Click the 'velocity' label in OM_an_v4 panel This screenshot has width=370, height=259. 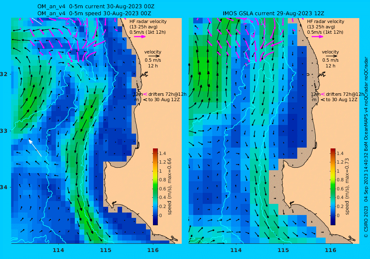pyautogui.click(x=153, y=52)
